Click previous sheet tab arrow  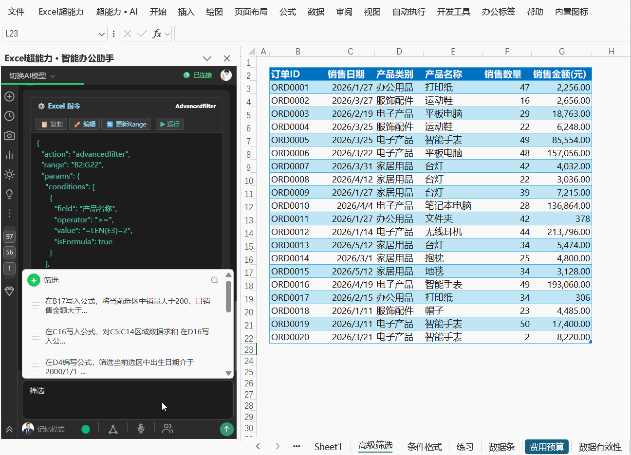(258, 446)
